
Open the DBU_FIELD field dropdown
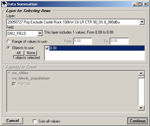(x=40, y=33)
